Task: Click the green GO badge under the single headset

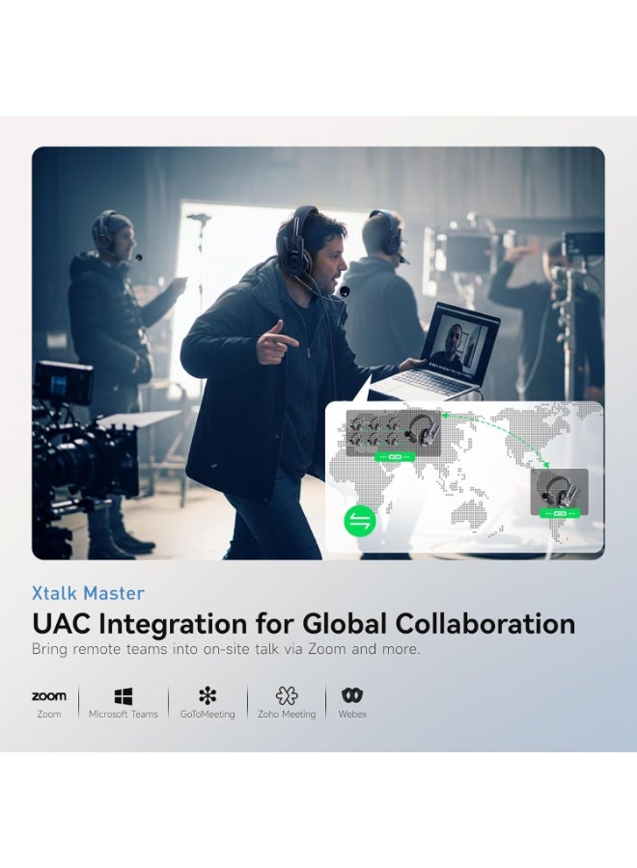Action: coord(560,514)
